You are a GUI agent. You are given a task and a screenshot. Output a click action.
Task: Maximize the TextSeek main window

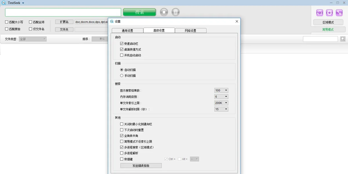tap(338, 3)
